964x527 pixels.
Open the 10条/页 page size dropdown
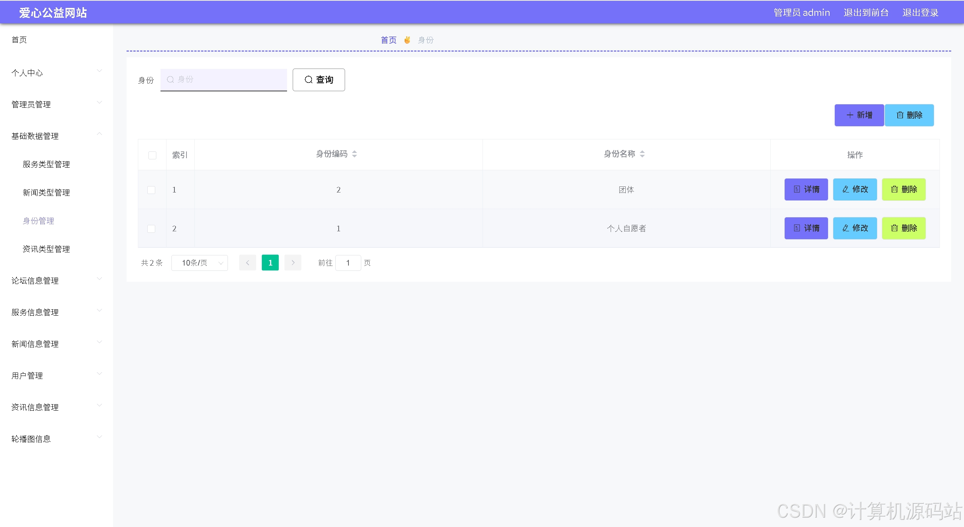[x=199, y=263]
